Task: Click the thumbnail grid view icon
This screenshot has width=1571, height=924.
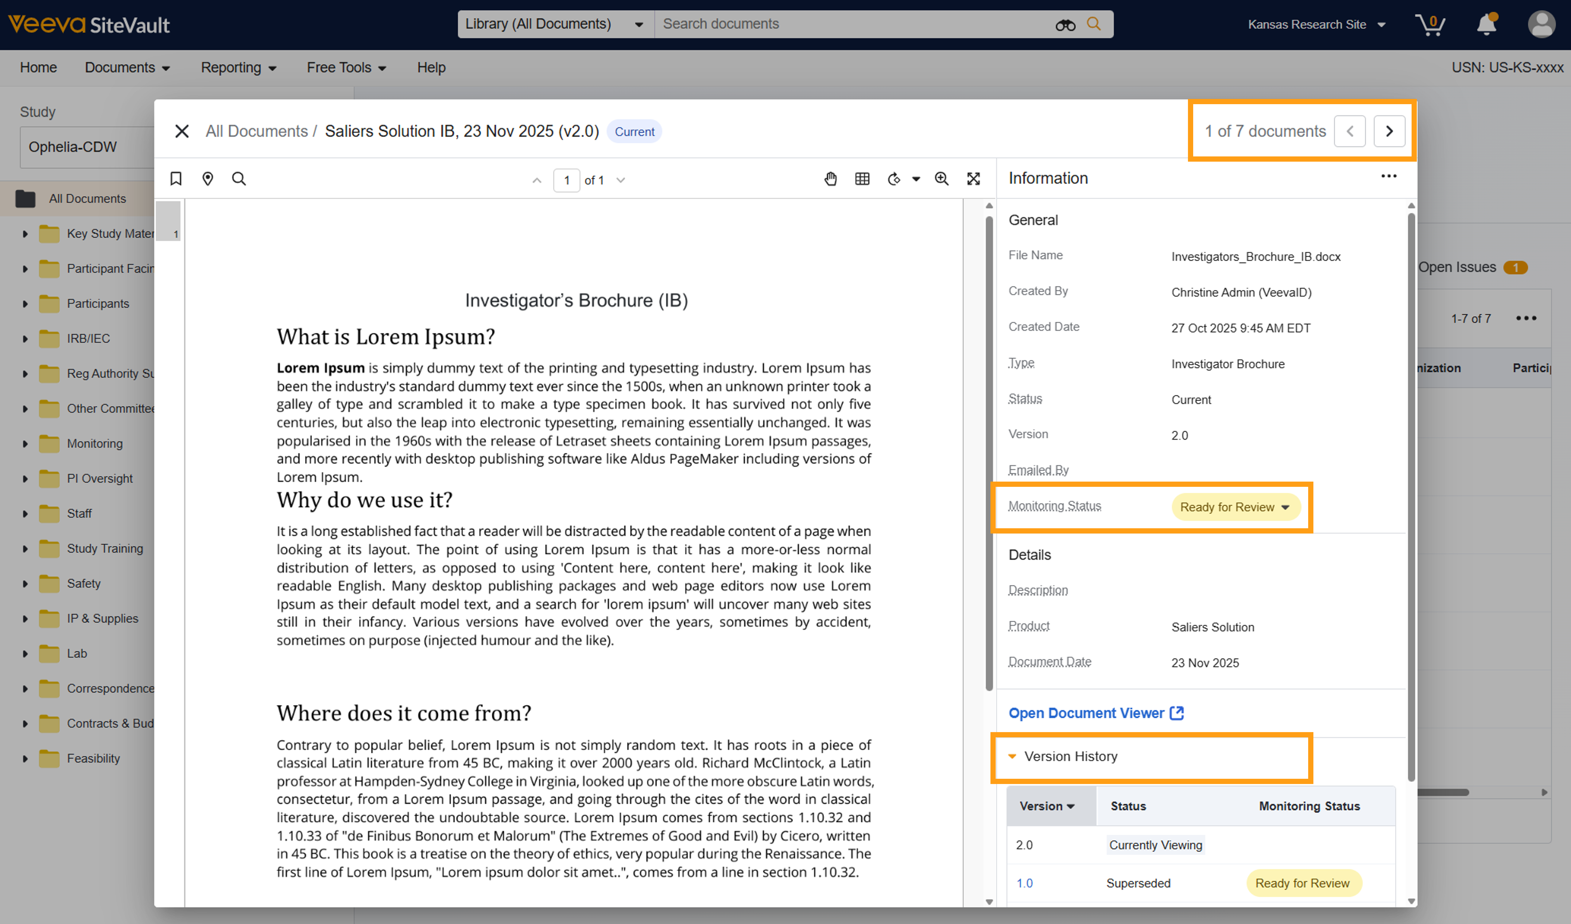Action: [x=862, y=179]
